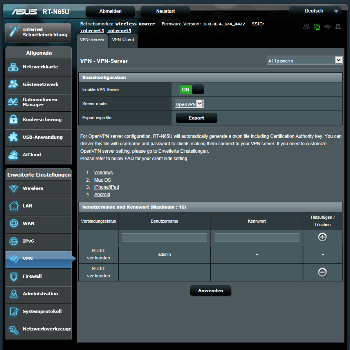This screenshot has width=350, height=350.
Task: Select the VPN-Server tab
Action: 92,40
